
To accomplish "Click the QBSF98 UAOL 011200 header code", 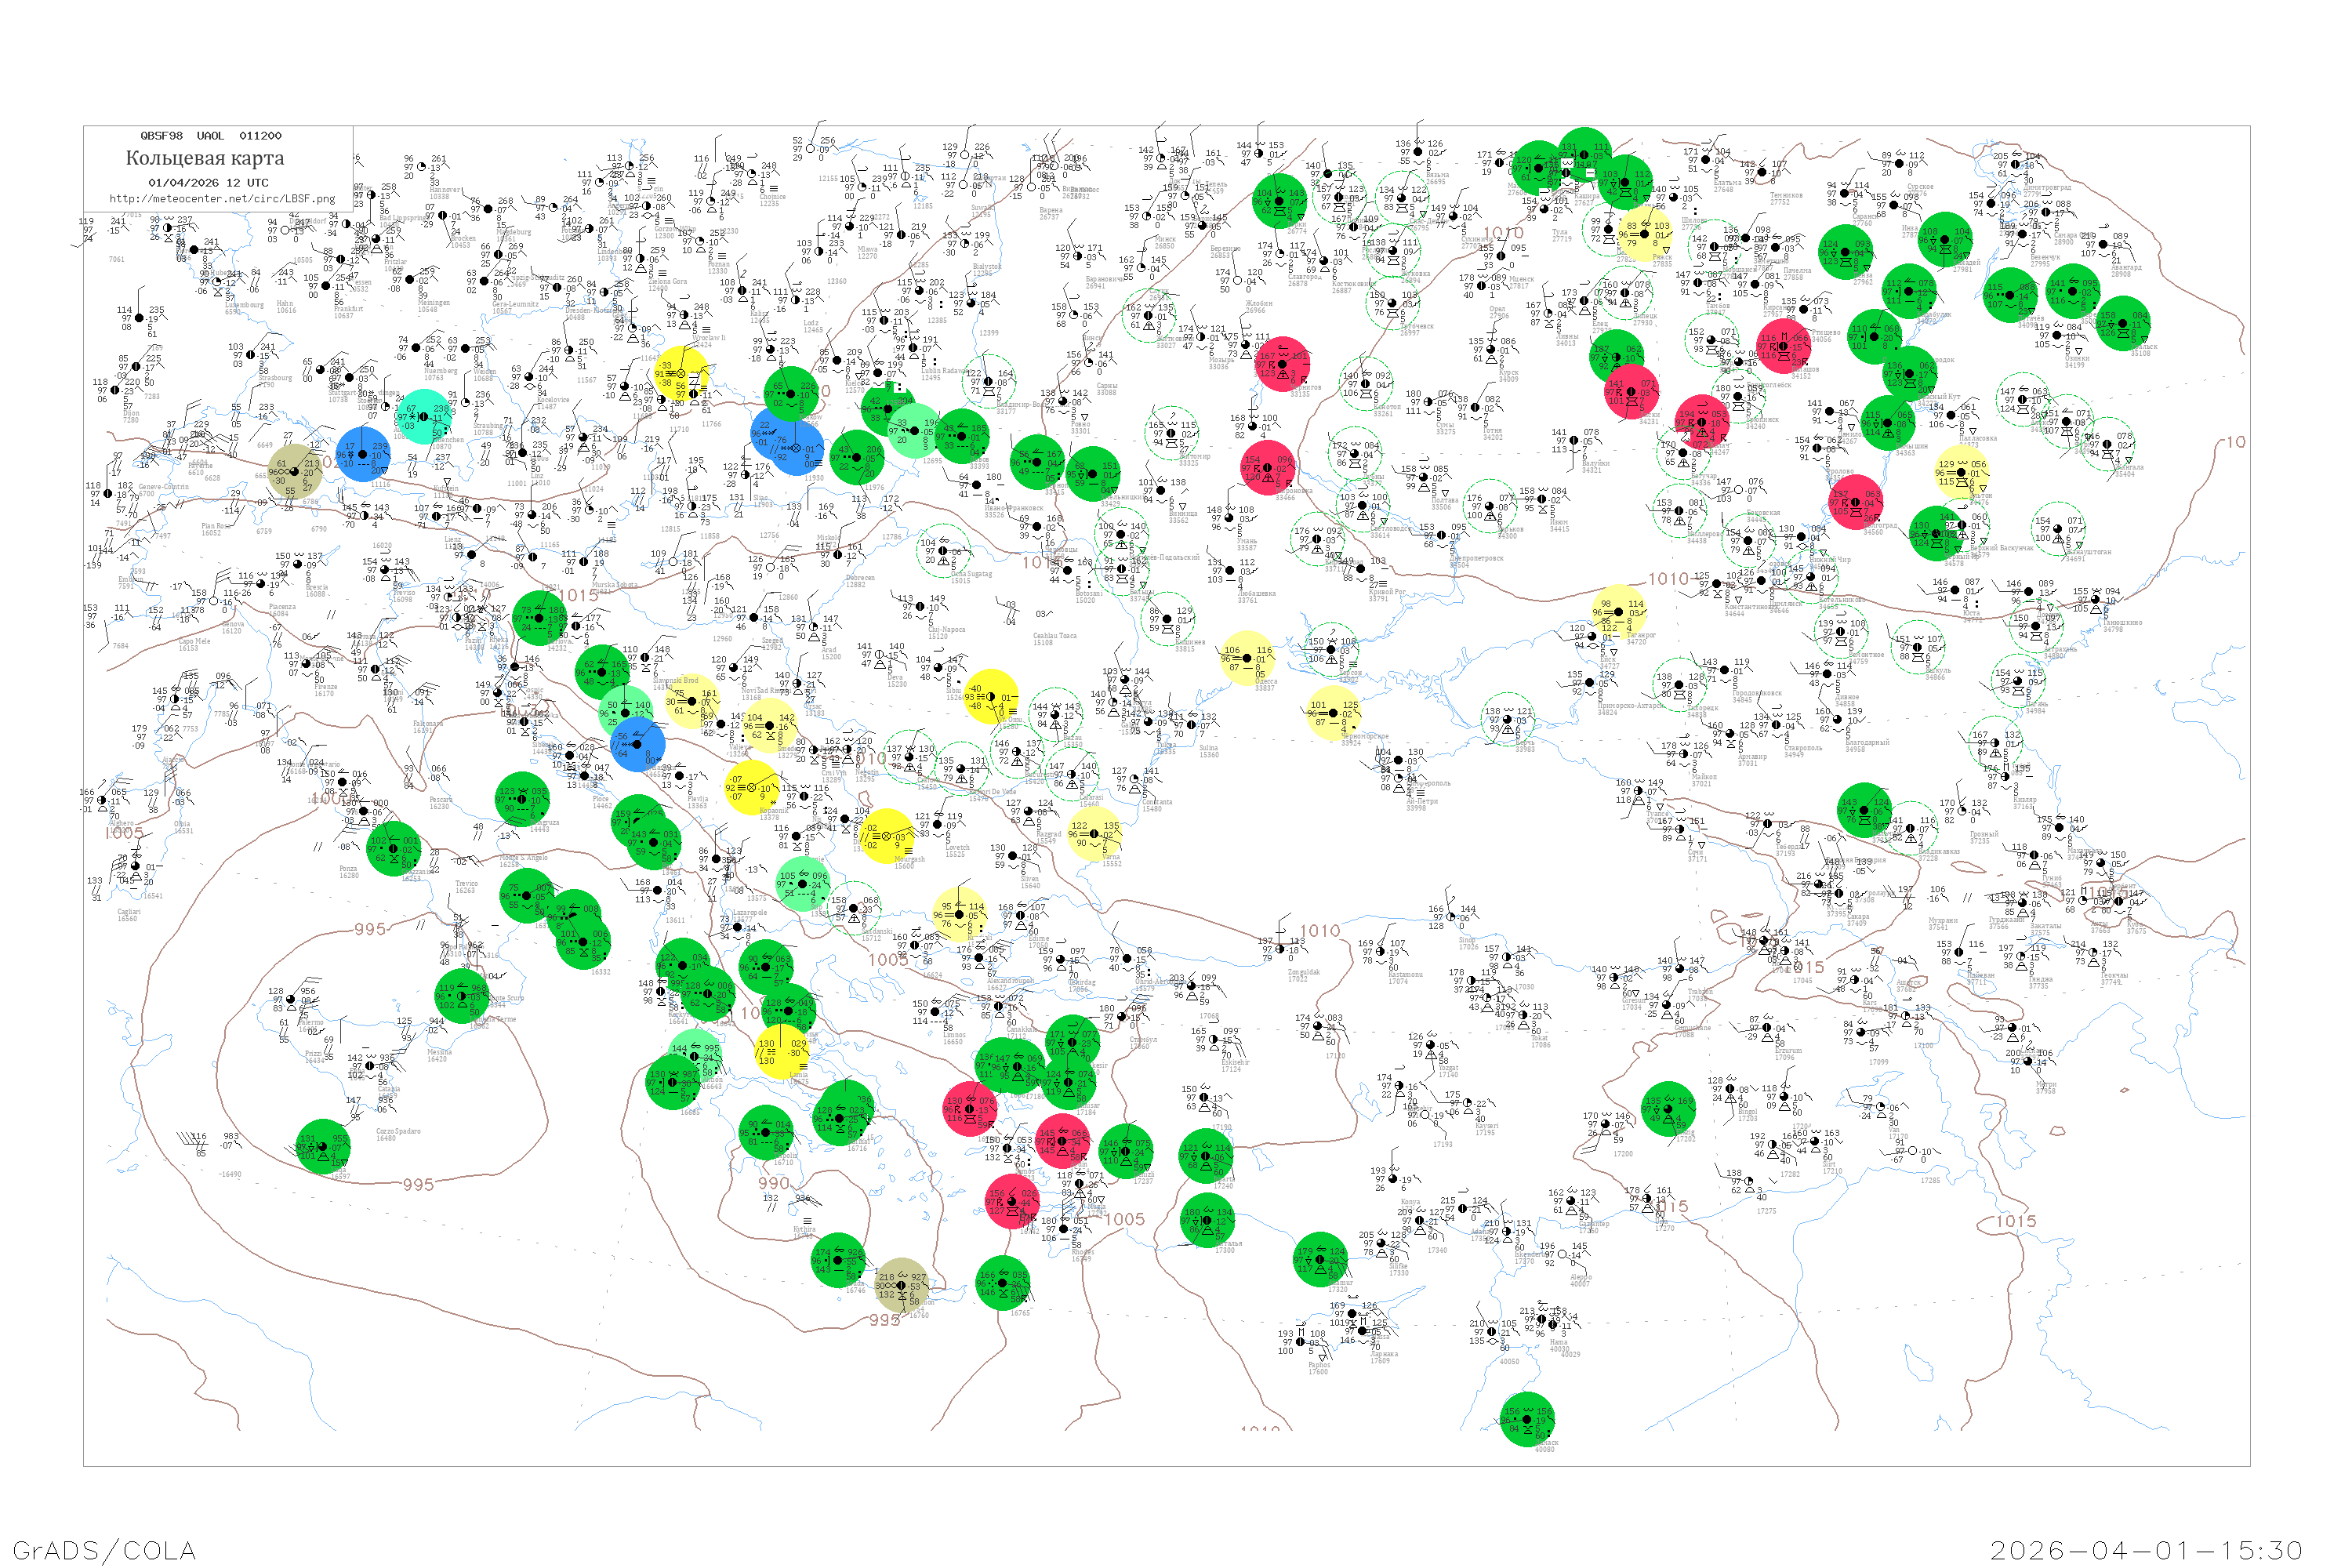I will point(211,136).
